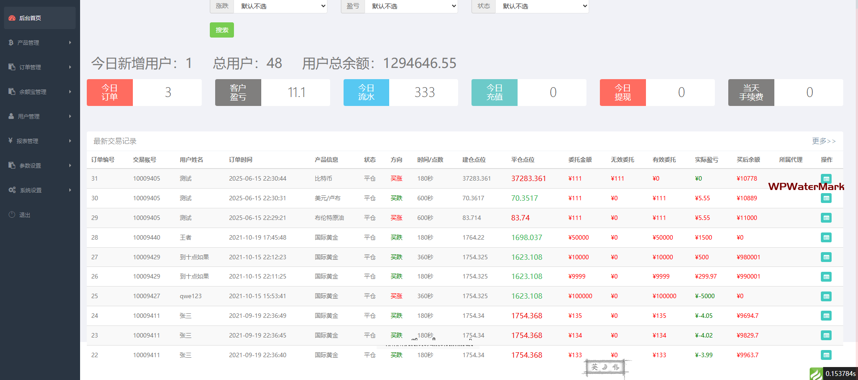858x380 pixels.
Task: Expand the 余额宝管理 menu arrow
Action: coord(70,92)
